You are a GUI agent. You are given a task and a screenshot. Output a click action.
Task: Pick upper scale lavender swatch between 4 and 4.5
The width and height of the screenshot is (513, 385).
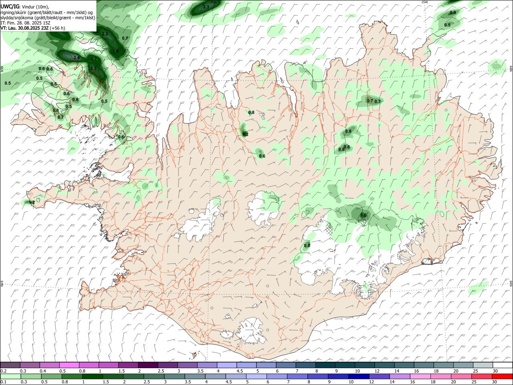[x=227, y=365]
